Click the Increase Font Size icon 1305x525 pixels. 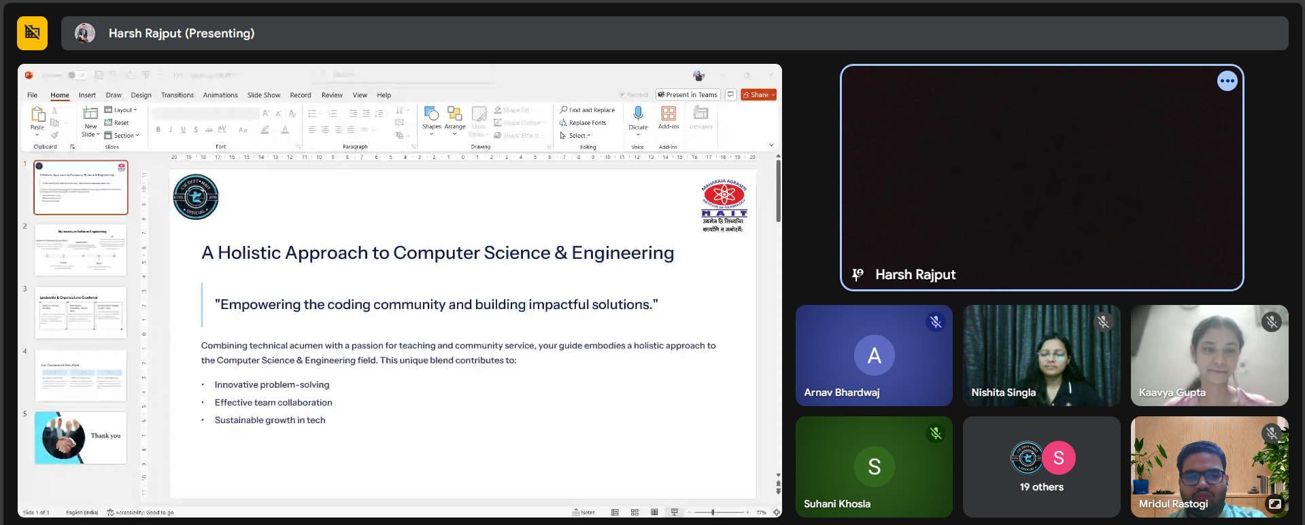pos(266,113)
